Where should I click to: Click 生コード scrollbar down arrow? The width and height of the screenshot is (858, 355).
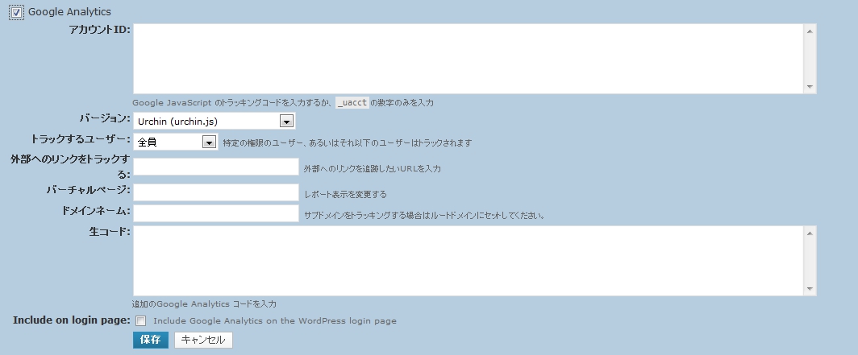(x=810, y=288)
